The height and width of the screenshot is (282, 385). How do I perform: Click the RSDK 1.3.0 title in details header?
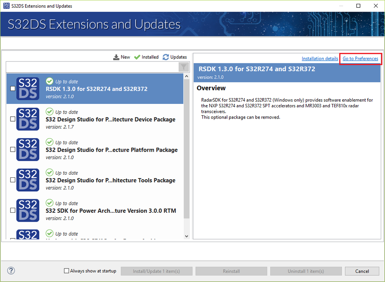pos(257,69)
